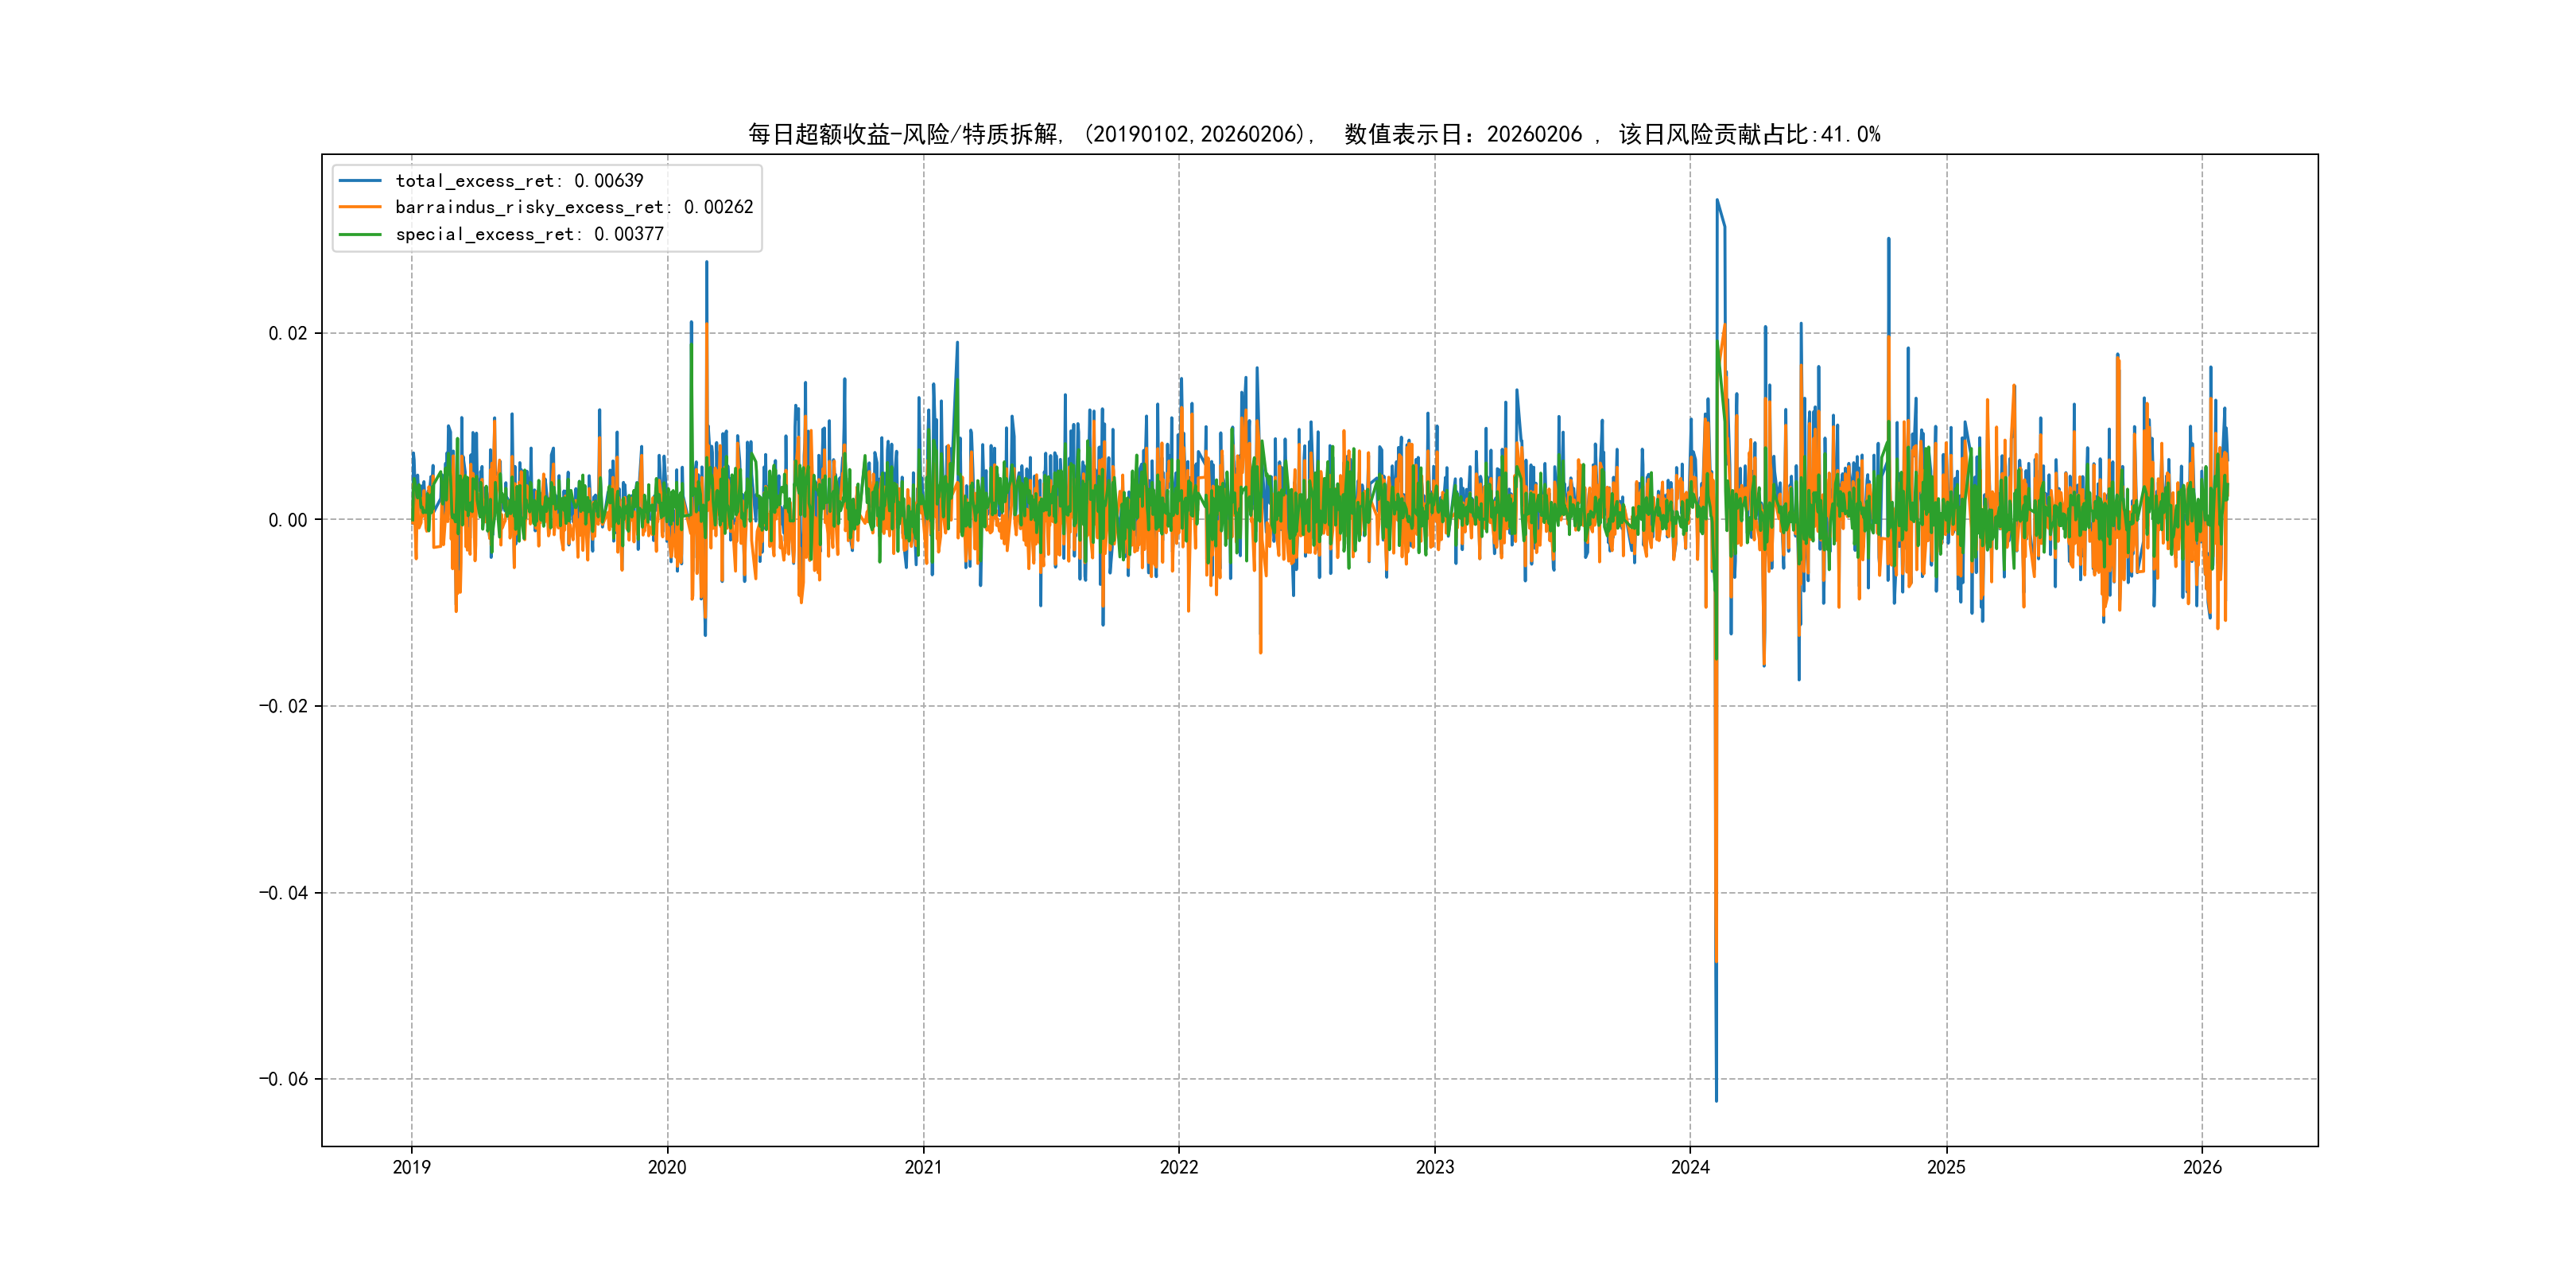This screenshot has height=1288, width=2576.
Task: Click the -0.04 y-axis tick label
Action: coord(283,893)
